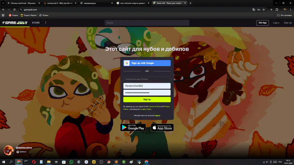Click the site information icon in address bar
Screen dimensions: 294x165
(x=21, y=9)
